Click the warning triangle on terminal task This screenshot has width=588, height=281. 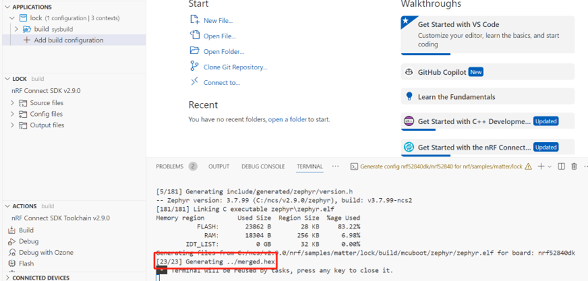(x=529, y=166)
